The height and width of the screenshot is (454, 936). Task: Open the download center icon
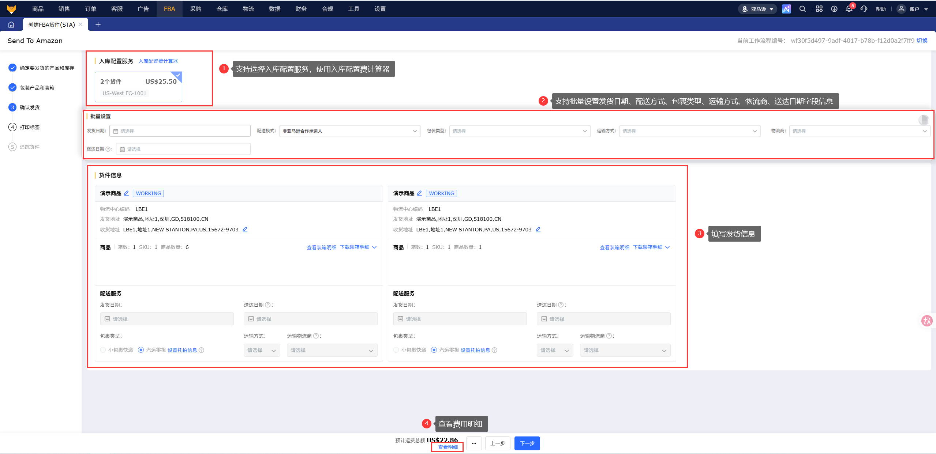click(x=834, y=9)
